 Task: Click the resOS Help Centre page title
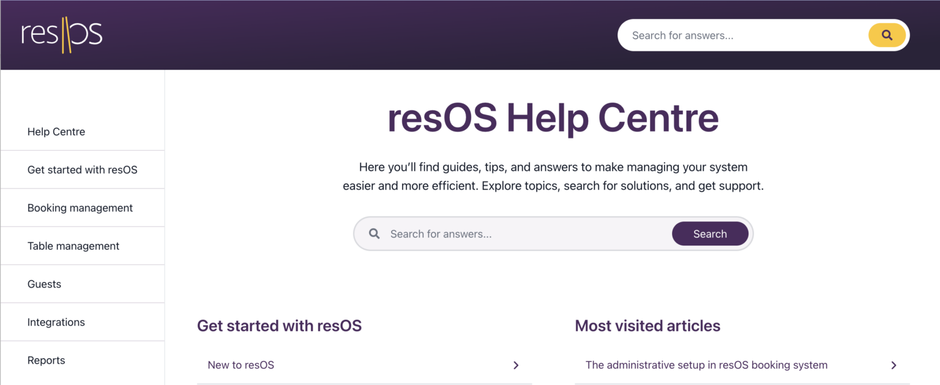(x=553, y=118)
